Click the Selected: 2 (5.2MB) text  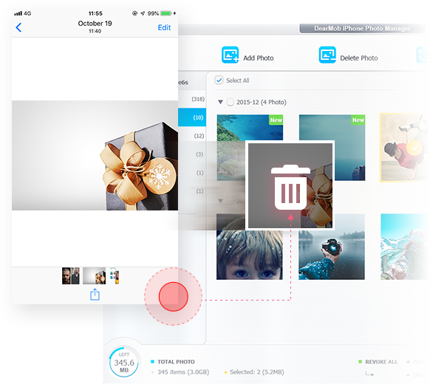pyautogui.click(x=257, y=372)
